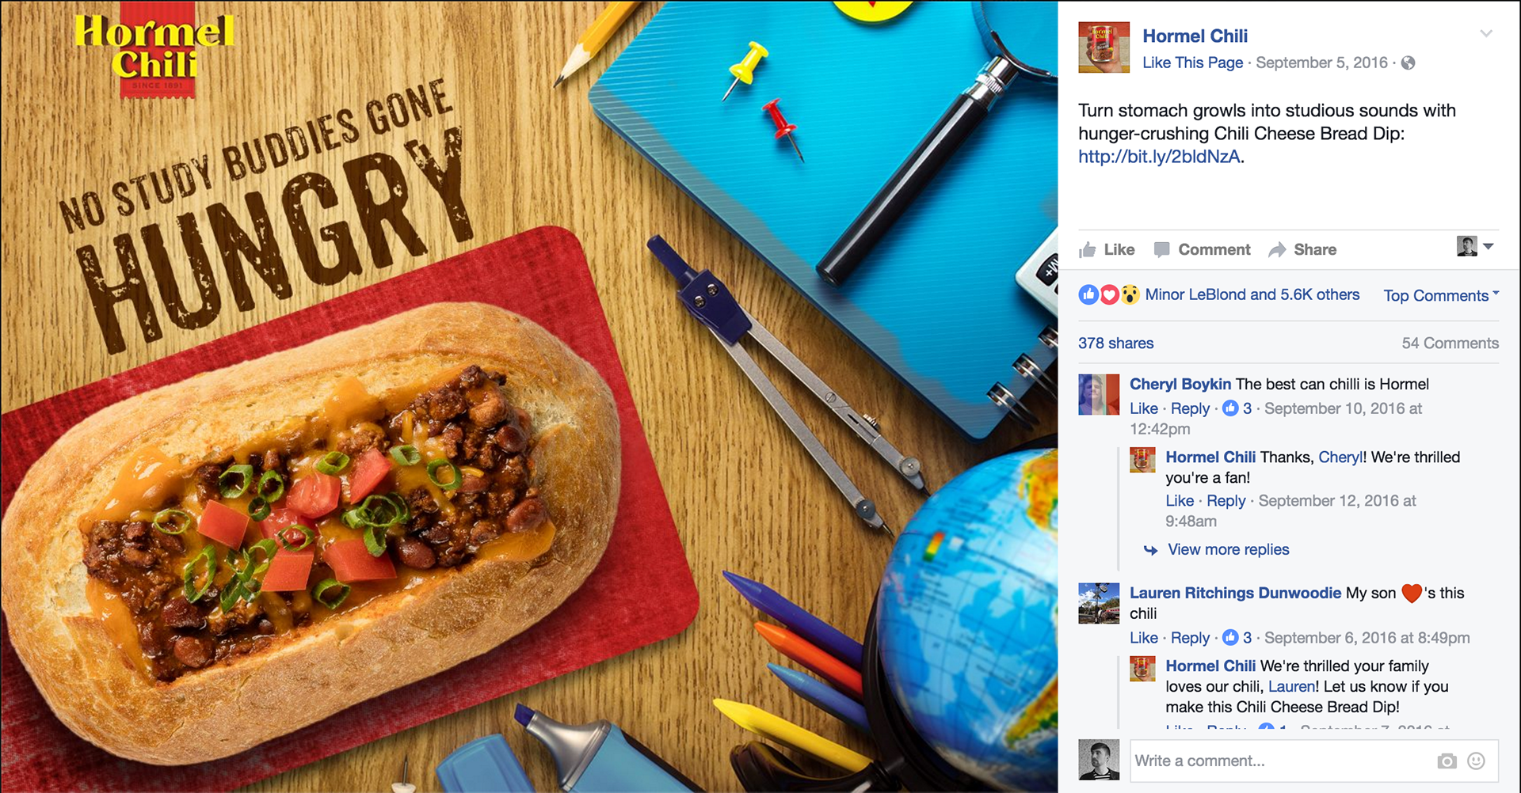Open the emoji smiley picker in the comment box
The image size is (1521, 793).
[1476, 761]
